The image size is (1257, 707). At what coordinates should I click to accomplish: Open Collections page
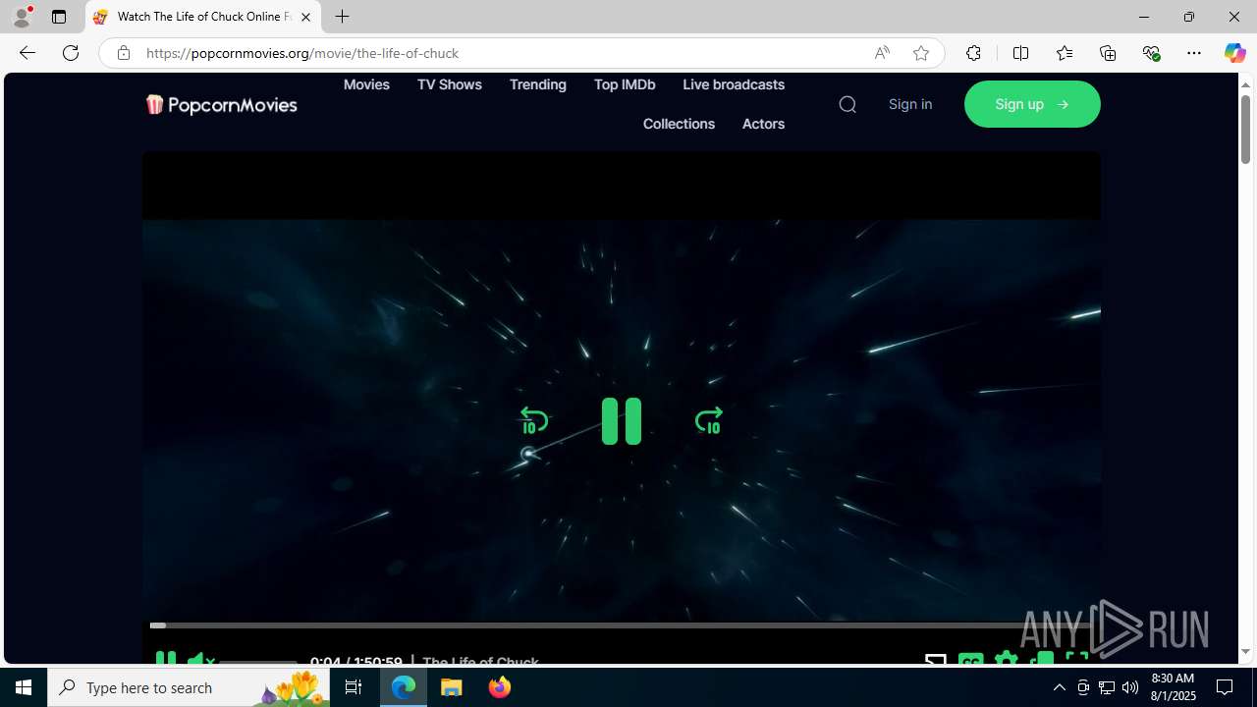tap(679, 124)
